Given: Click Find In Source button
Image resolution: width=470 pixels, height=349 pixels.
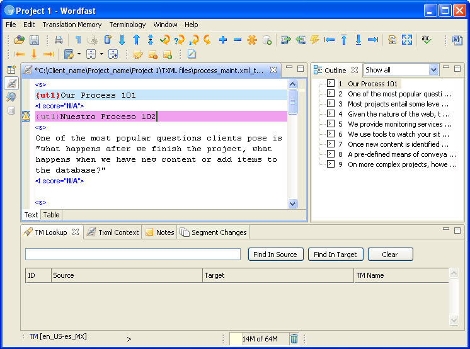Looking at the screenshot, I should coord(275,255).
